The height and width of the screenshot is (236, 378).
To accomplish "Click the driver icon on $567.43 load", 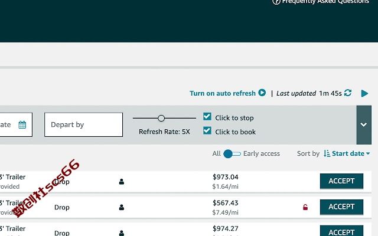I will coord(122,207).
